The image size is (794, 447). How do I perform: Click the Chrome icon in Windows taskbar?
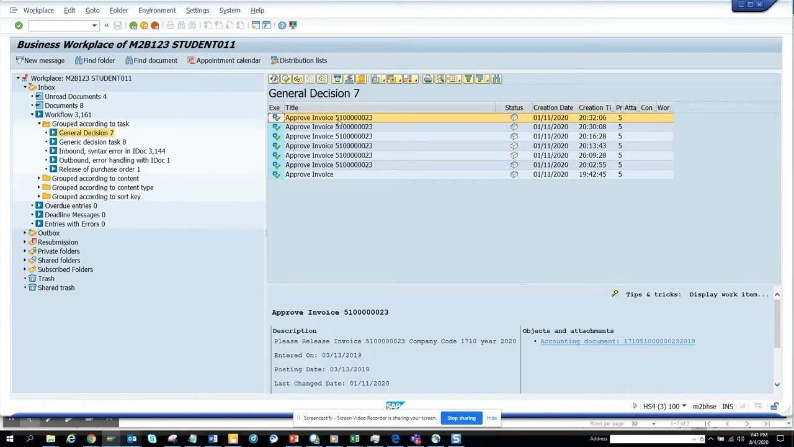point(91,440)
